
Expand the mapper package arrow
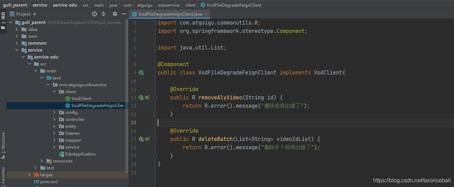pos(54,140)
